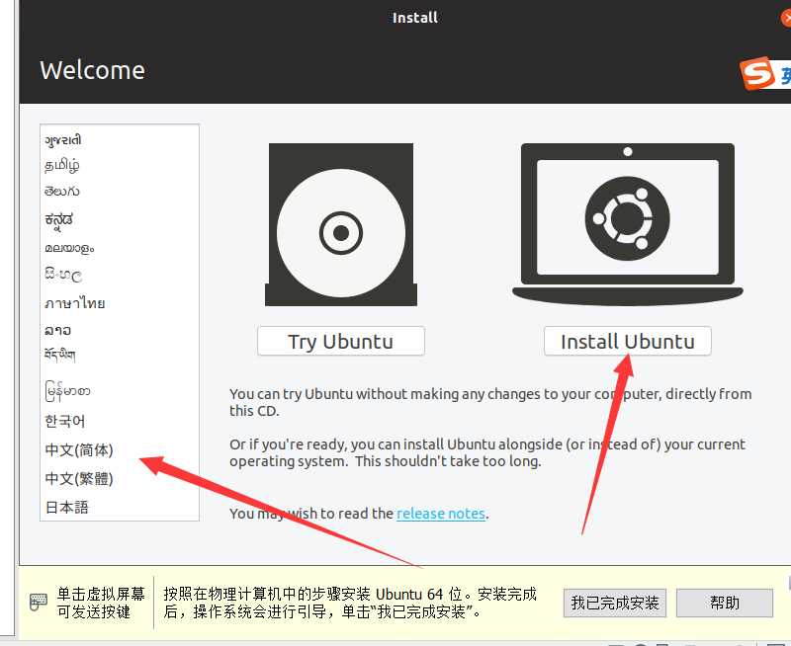Select తెలుగు language
The width and height of the screenshot is (791, 646).
(x=61, y=192)
